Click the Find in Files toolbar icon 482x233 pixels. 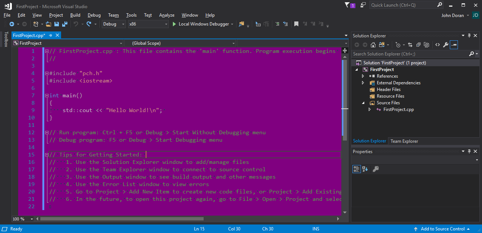(x=242, y=24)
